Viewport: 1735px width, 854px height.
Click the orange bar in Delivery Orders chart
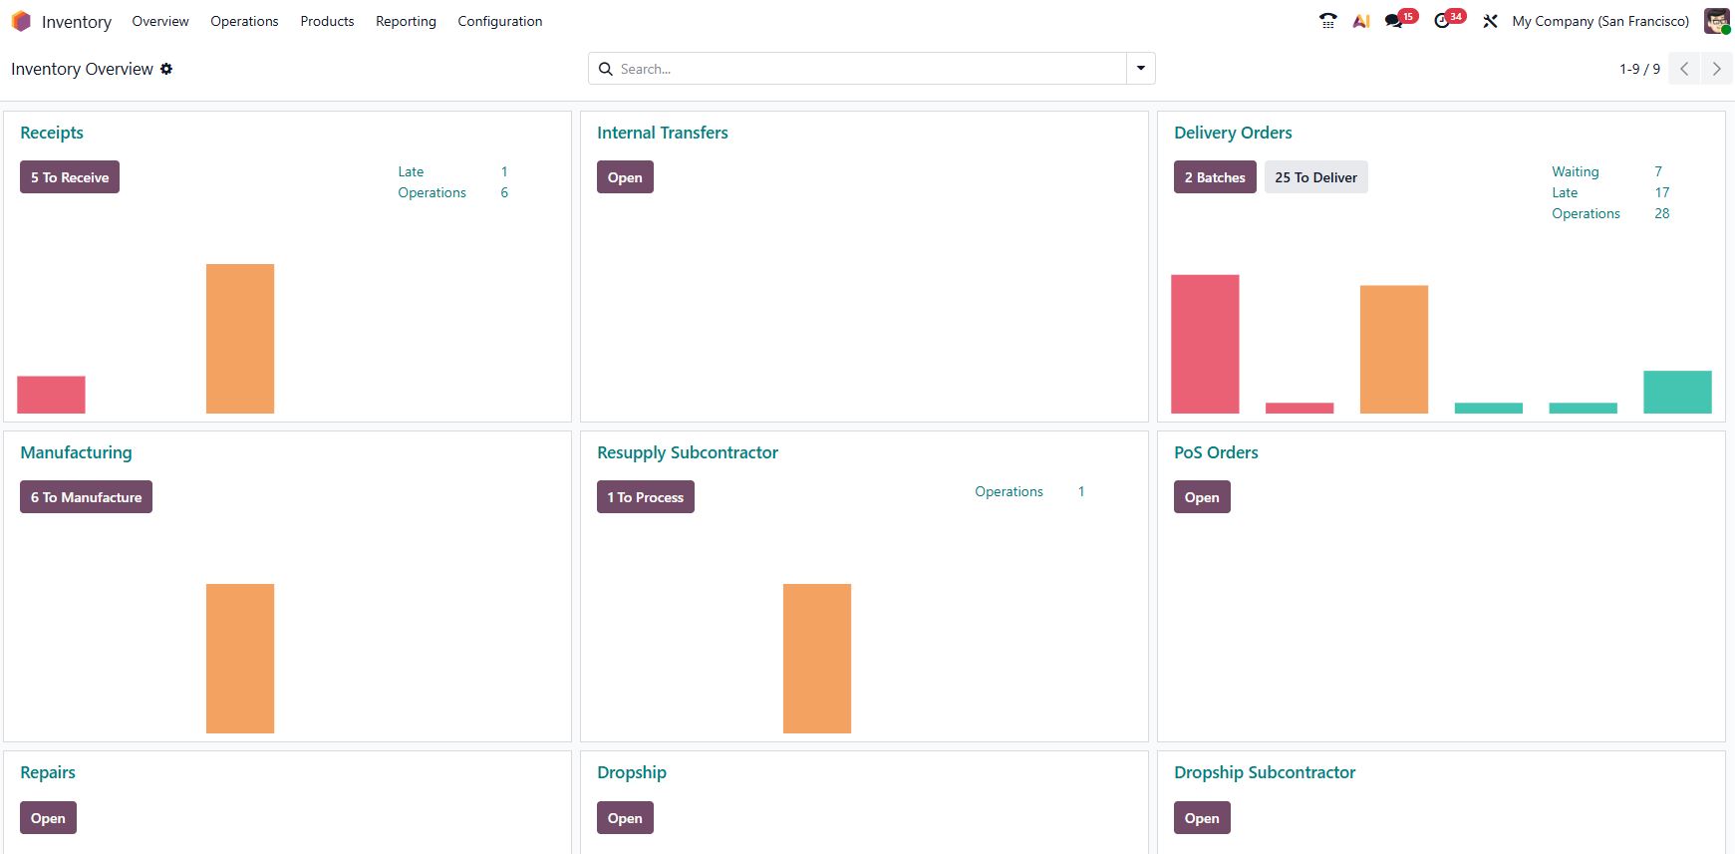pyautogui.click(x=1394, y=350)
